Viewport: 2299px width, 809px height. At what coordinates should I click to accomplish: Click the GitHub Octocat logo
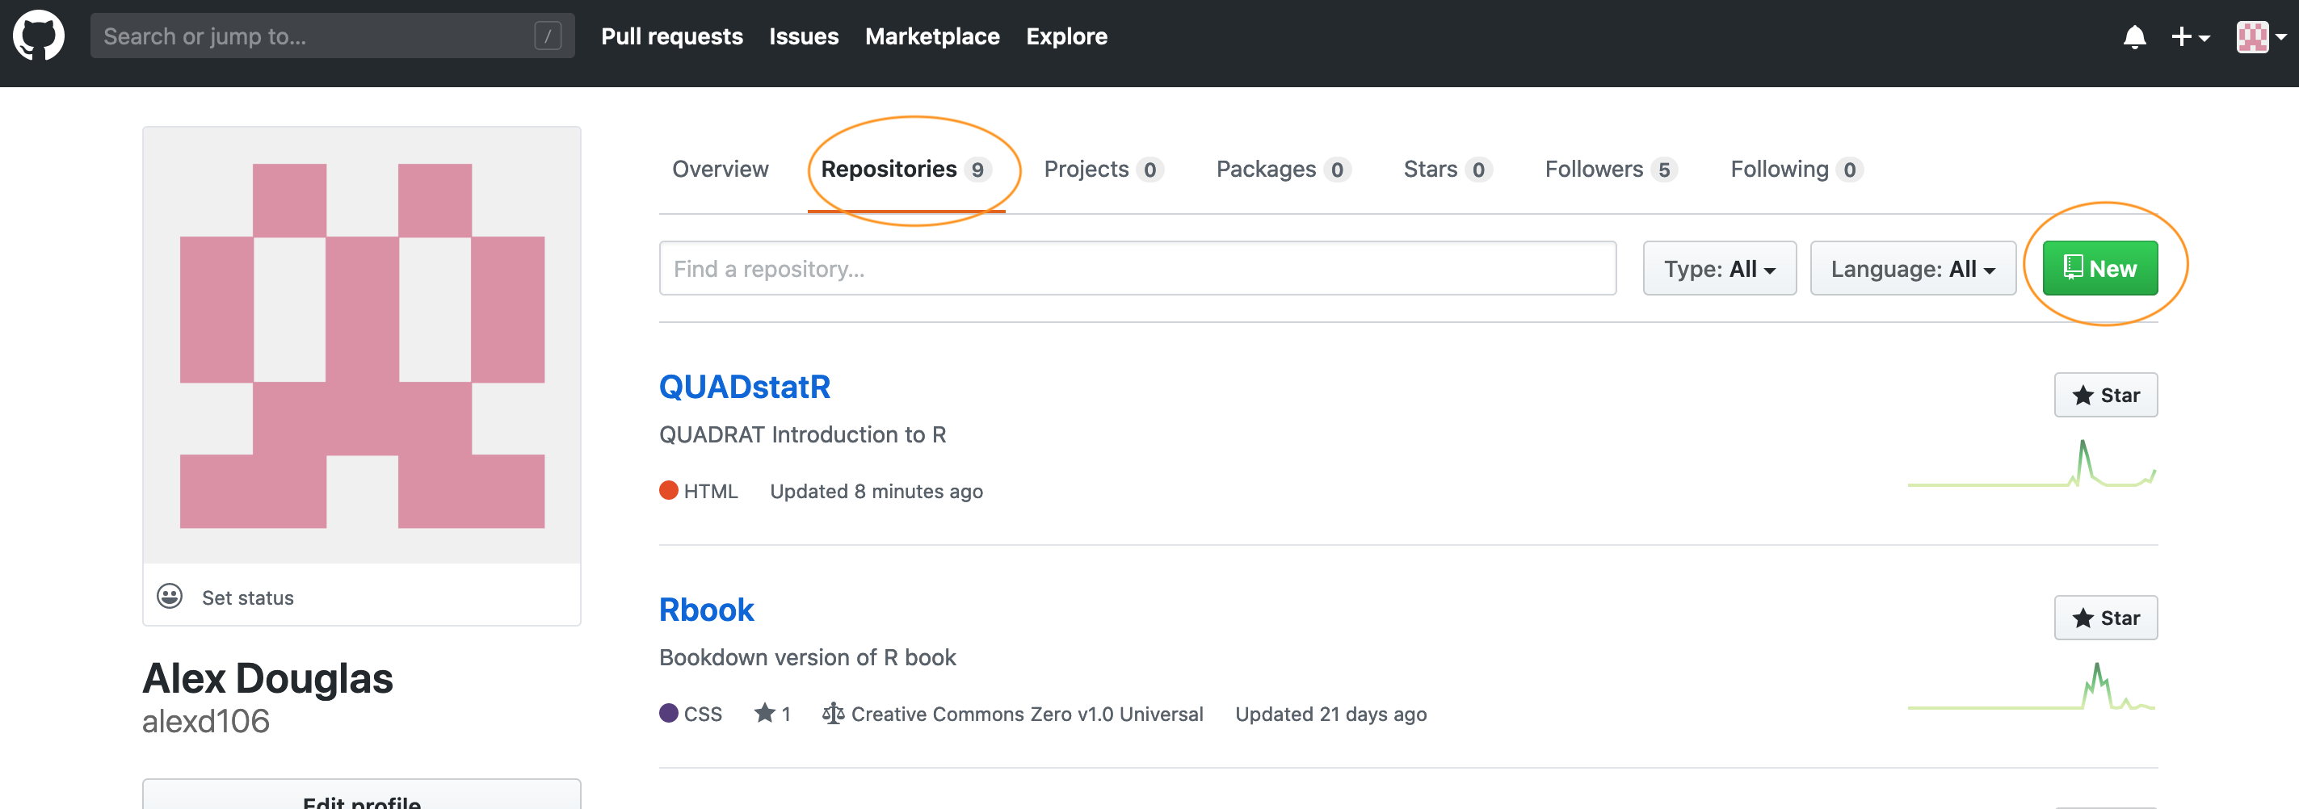[x=39, y=36]
